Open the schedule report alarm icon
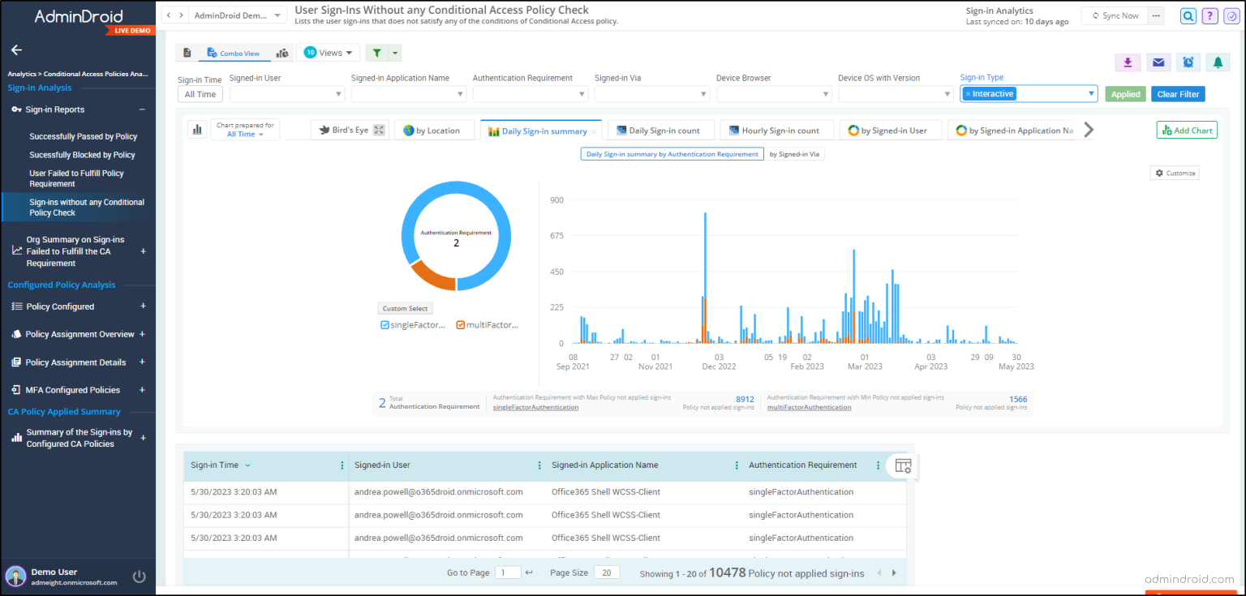The image size is (1246, 596). click(1188, 62)
